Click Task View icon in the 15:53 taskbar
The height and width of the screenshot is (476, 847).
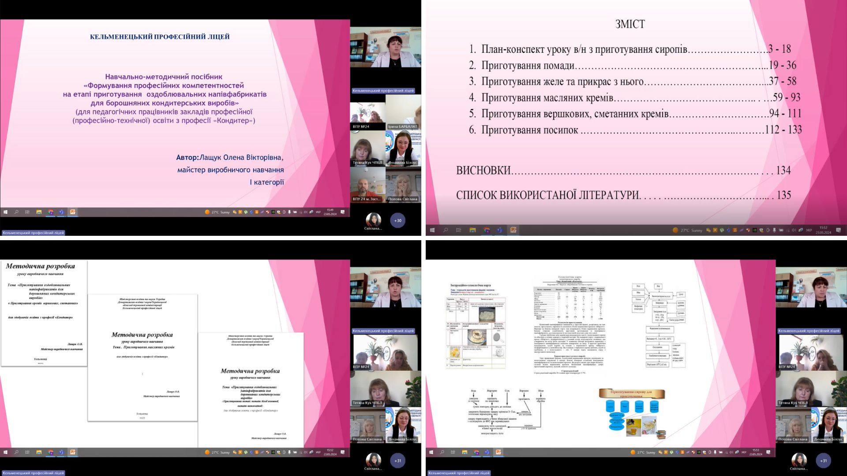click(453, 452)
